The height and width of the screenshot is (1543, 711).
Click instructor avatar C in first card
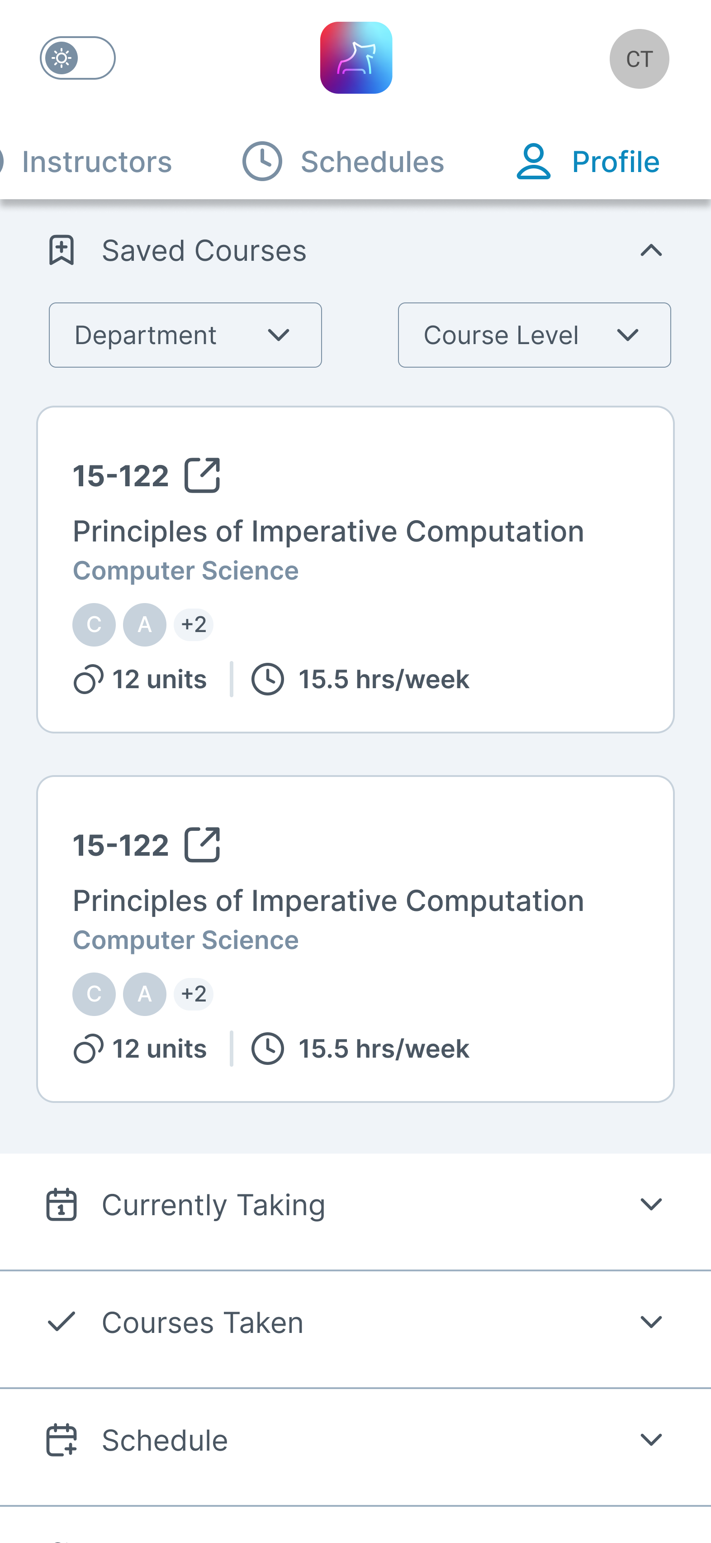tap(94, 625)
